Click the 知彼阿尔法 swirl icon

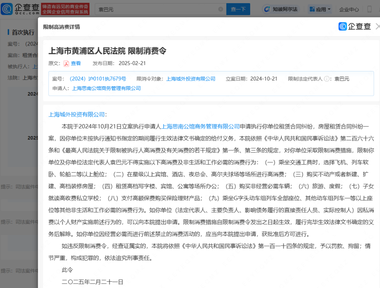coord(267,9)
